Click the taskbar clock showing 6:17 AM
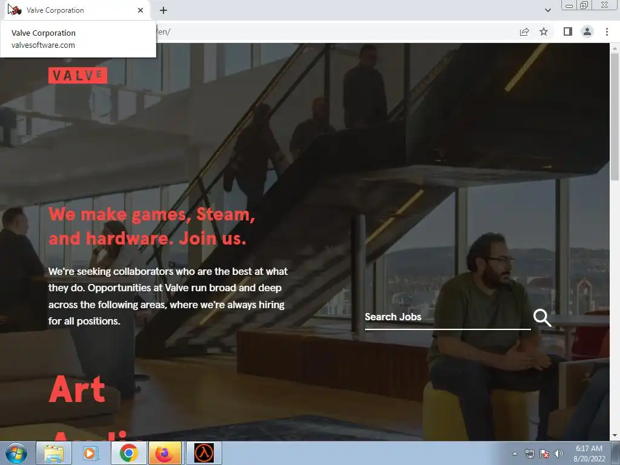The image size is (620, 465). tap(589, 453)
